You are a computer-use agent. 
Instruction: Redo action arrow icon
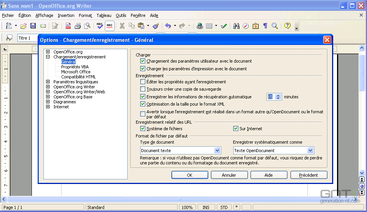[182, 26]
